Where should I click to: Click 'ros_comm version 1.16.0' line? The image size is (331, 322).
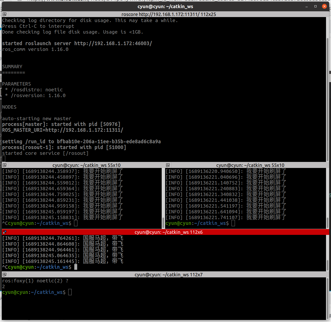coord(35,49)
